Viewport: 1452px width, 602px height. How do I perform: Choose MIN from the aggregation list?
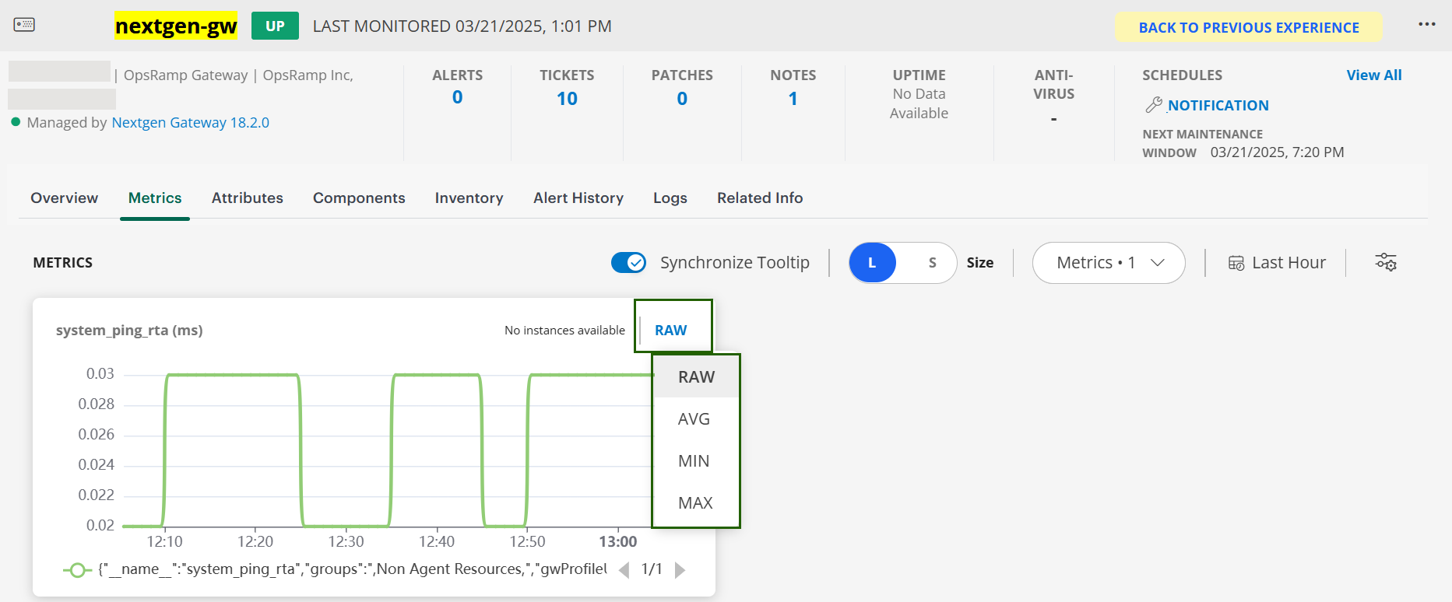click(x=696, y=460)
